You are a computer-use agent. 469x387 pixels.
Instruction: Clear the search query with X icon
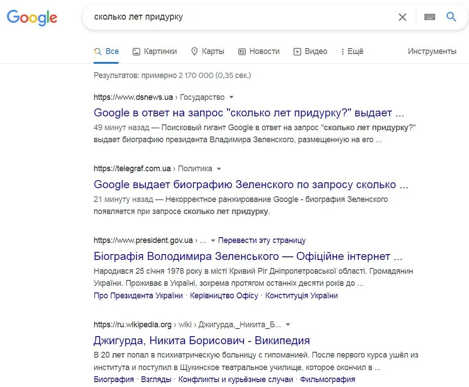point(402,17)
